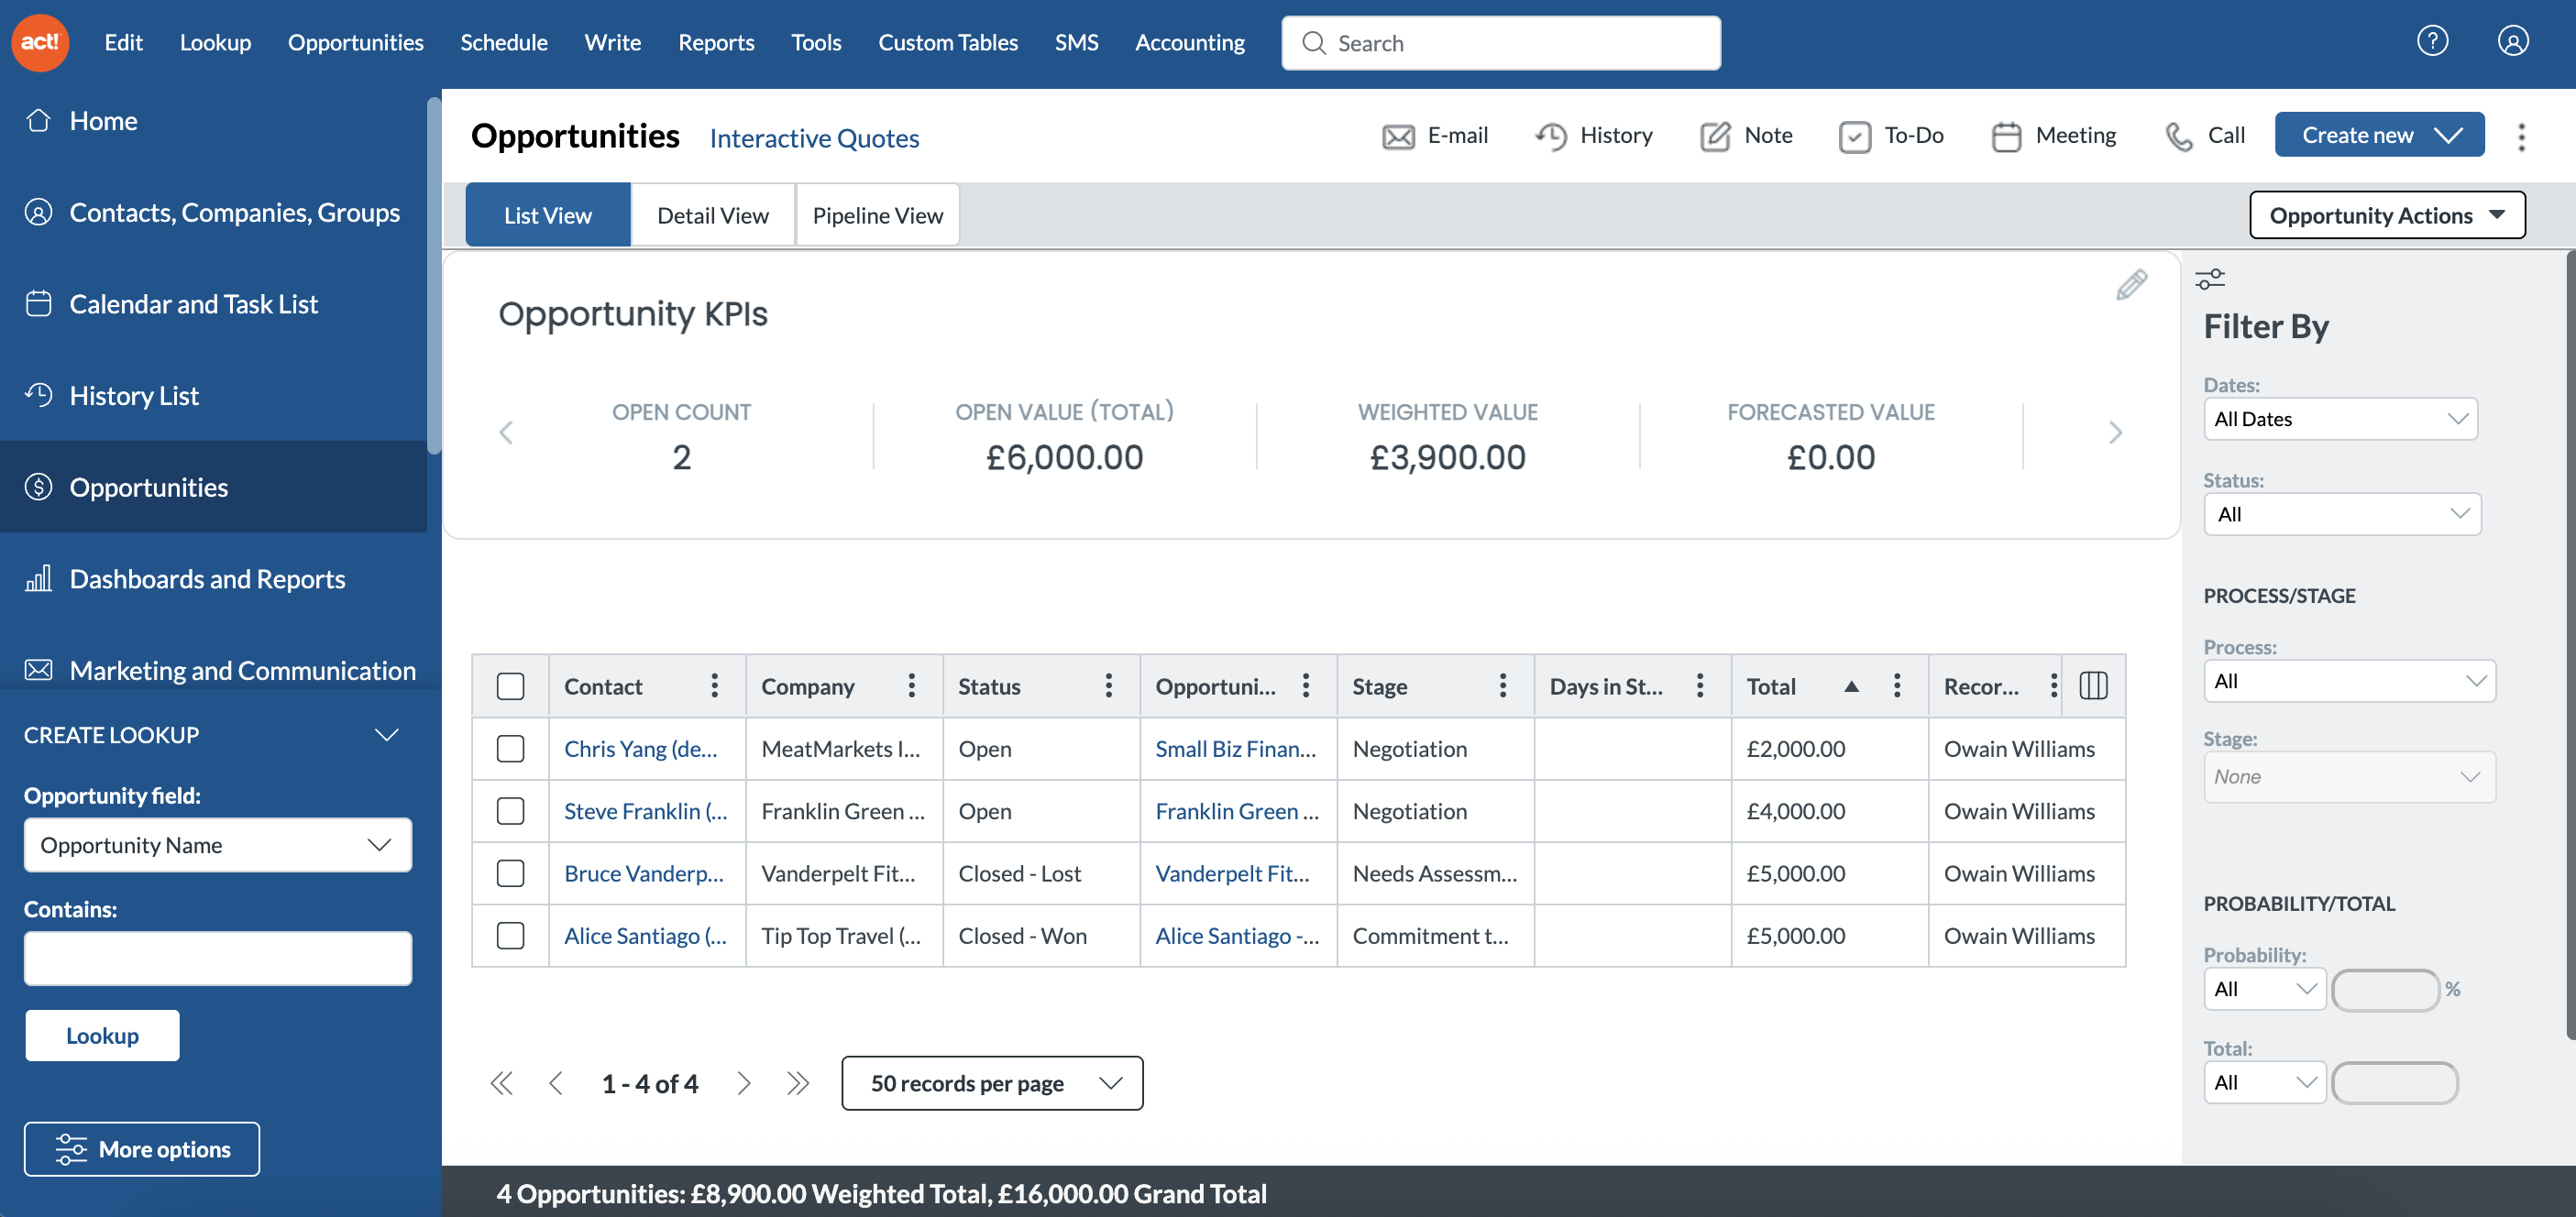Open the E-mail tool

pos(1437,135)
